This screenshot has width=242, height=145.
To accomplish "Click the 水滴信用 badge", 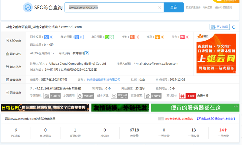I will (86, 96).
